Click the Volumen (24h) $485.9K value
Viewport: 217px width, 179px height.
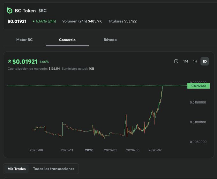click(82, 21)
